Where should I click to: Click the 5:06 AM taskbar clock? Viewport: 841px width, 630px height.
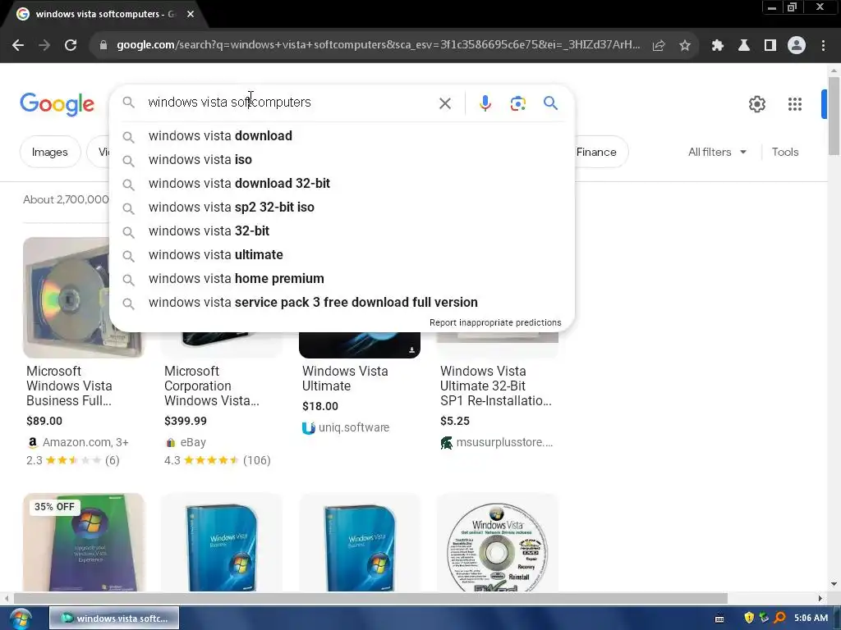811,618
